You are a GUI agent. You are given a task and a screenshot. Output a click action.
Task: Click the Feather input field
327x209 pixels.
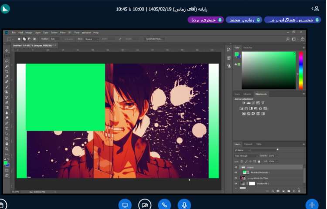(x=54, y=39)
